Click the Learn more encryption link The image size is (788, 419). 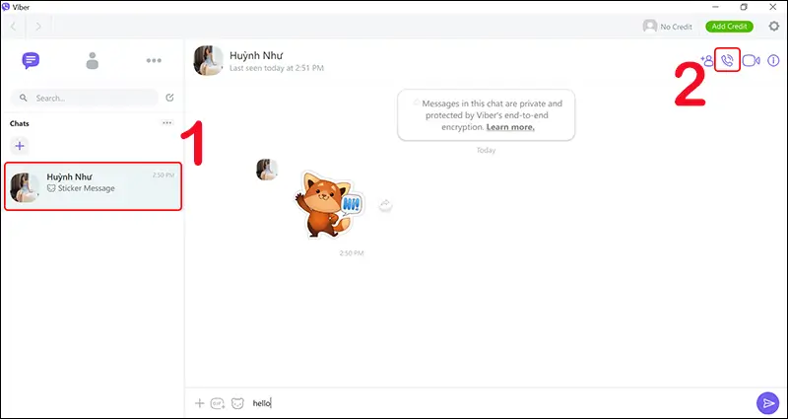[x=510, y=127]
